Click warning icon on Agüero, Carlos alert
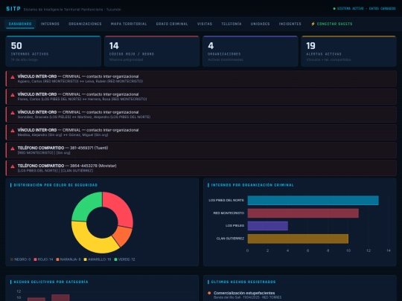 [x=13, y=77]
